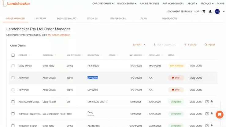Select the Individual Property order checkbox
Image resolution: width=226 pixels, height=127 pixels.
[x=13, y=114]
